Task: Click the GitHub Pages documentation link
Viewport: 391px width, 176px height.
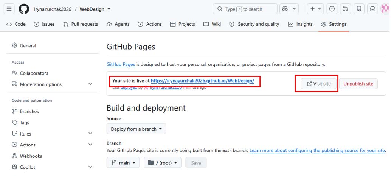Action: tap(121, 64)
